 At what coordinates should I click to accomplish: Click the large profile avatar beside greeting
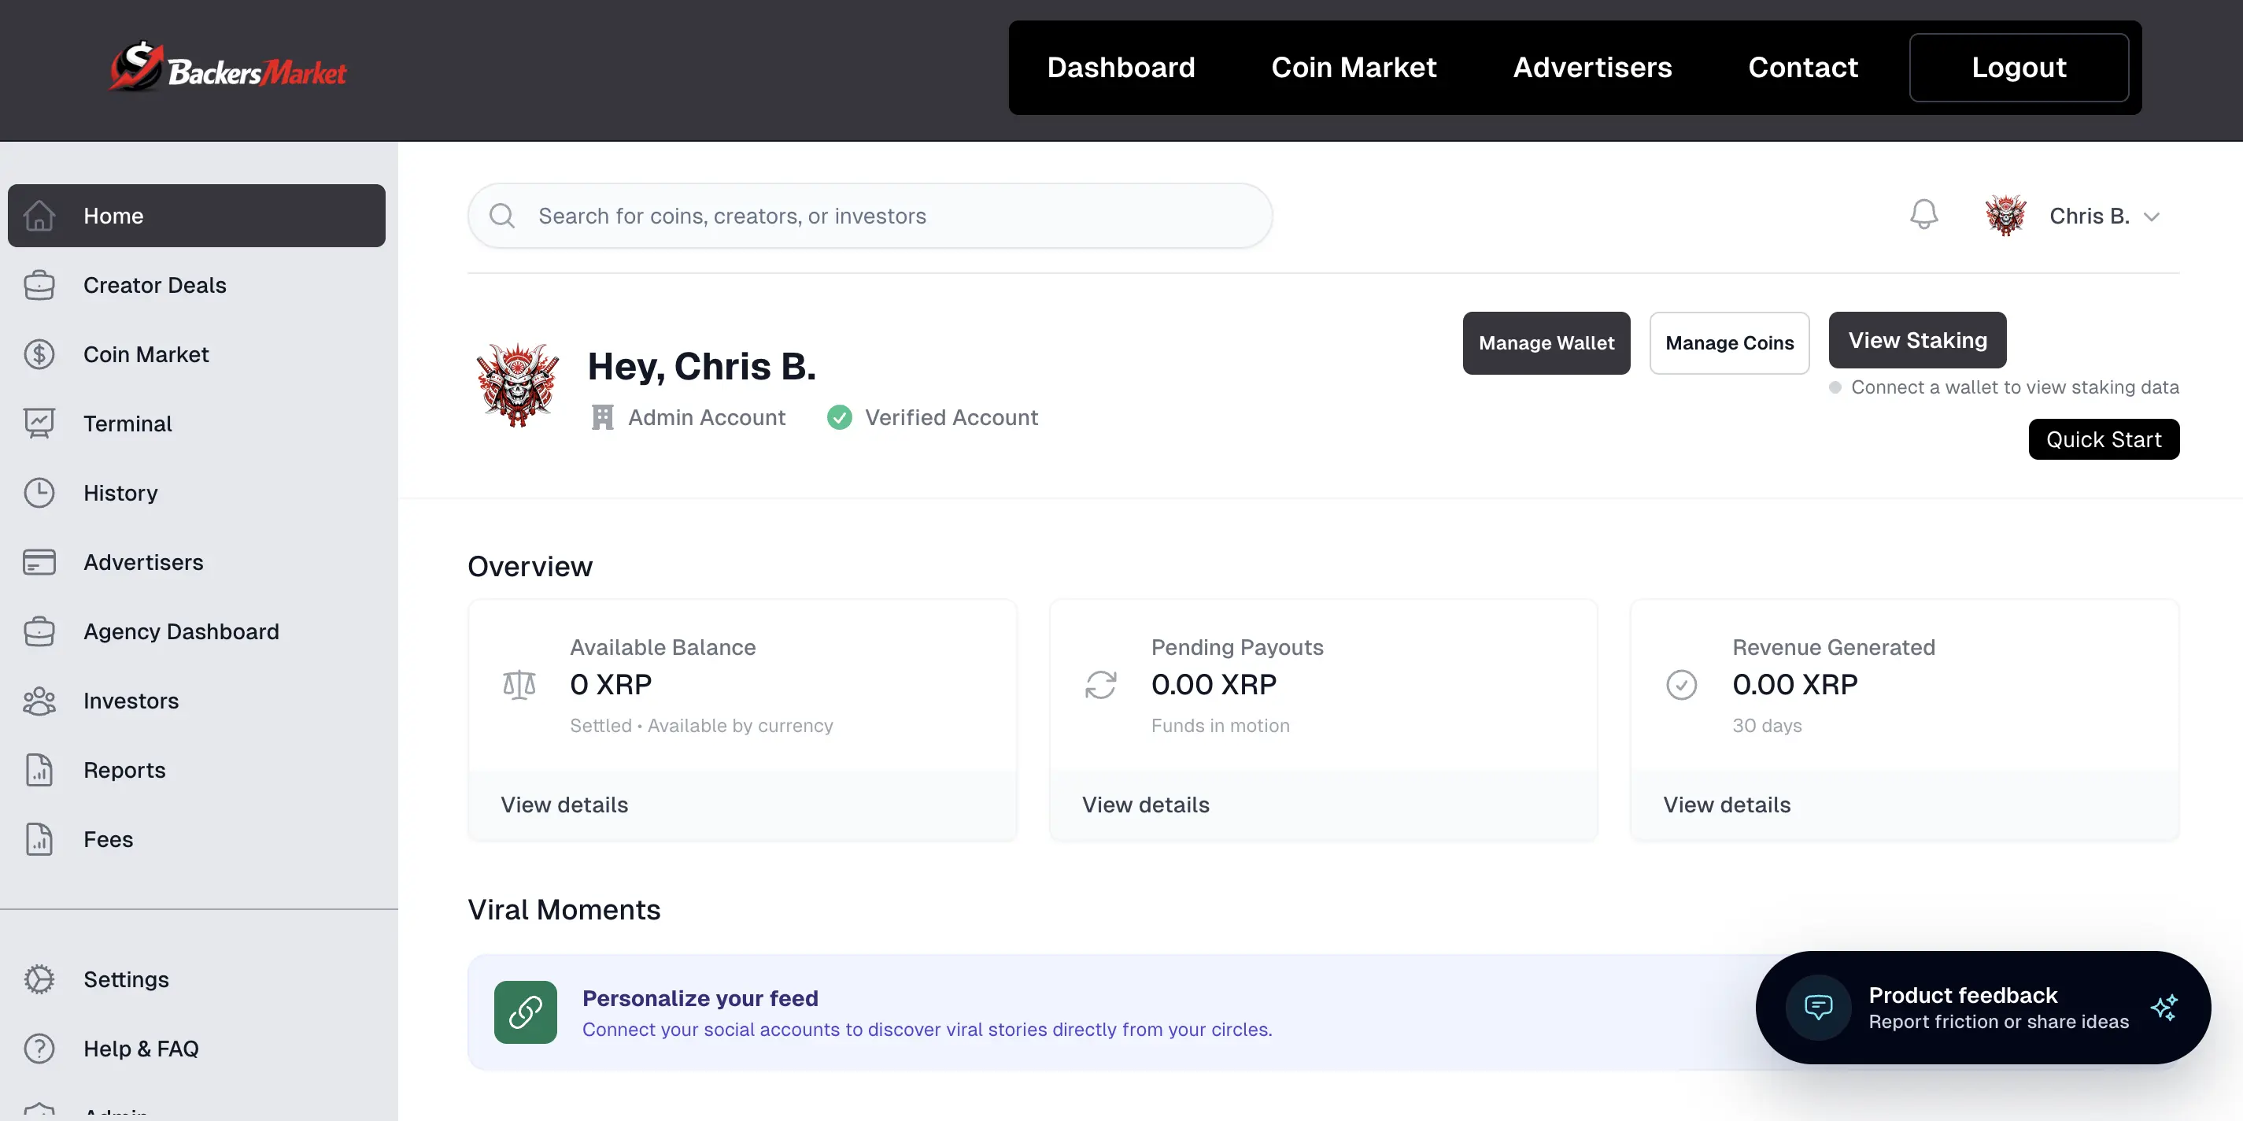point(518,385)
